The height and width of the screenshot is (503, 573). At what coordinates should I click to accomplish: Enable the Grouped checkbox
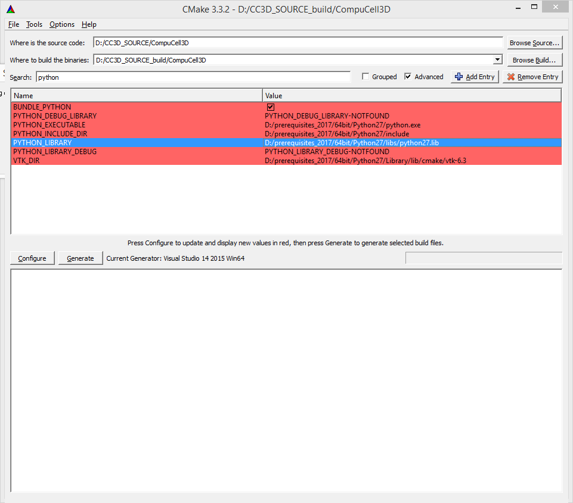point(366,77)
